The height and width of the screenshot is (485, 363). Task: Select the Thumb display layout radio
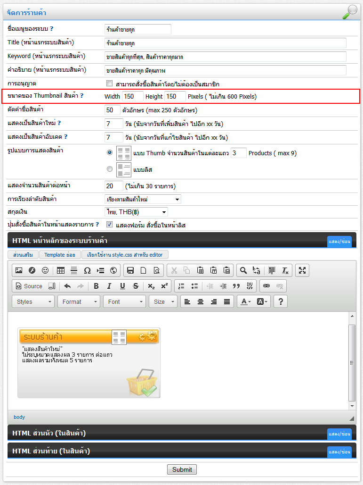[110, 153]
